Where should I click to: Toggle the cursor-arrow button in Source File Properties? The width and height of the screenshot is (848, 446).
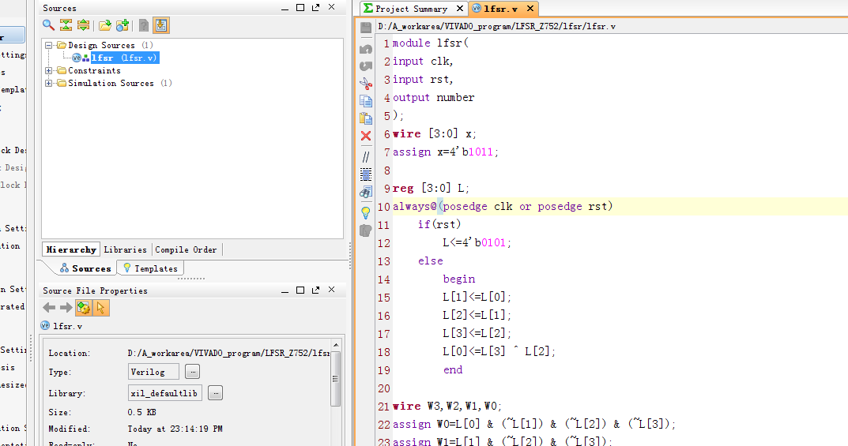click(x=101, y=308)
